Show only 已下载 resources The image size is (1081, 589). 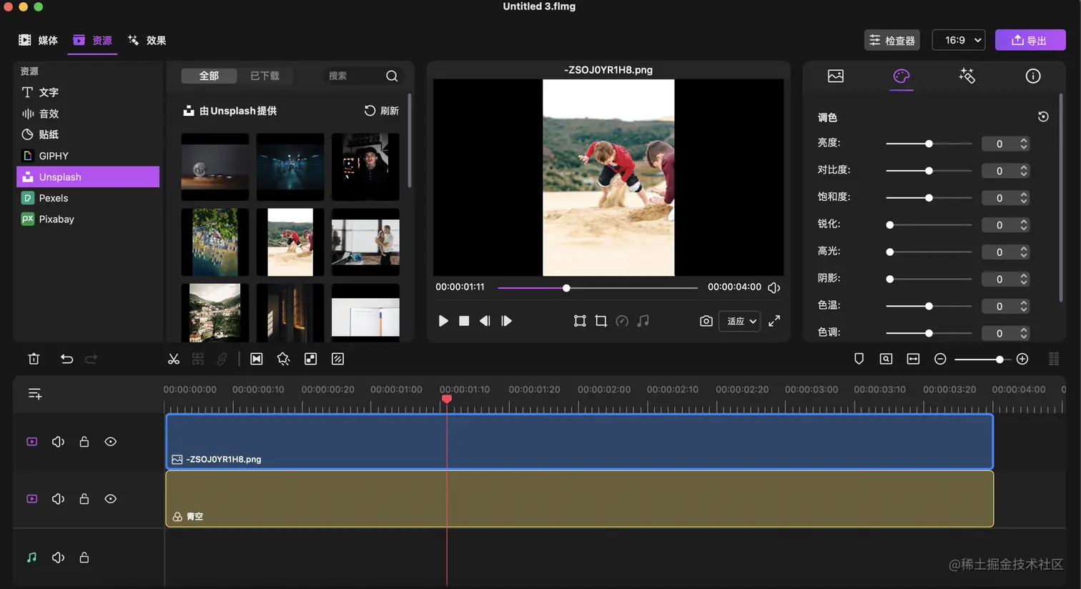[265, 76]
